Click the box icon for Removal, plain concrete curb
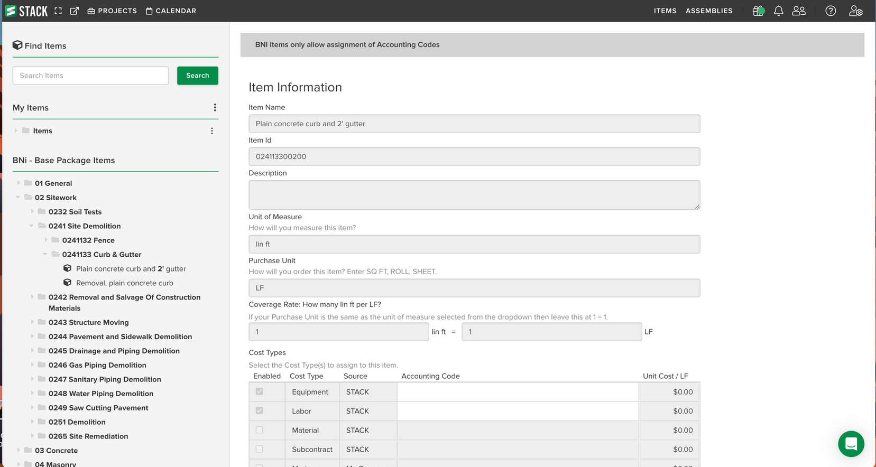Image resolution: width=876 pixels, height=467 pixels. [x=67, y=283]
